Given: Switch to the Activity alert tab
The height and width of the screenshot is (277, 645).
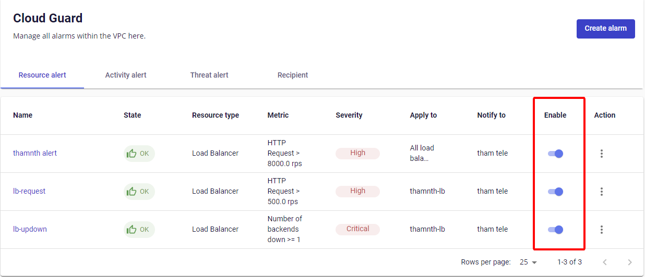Looking at the screenshot, I should tap(126, 75).
